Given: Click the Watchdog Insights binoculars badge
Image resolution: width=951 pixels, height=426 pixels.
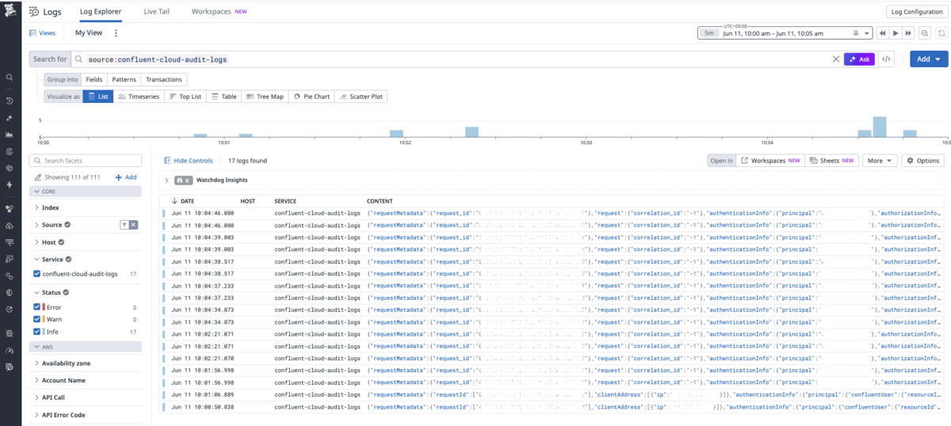Looking at the screenshot, I should tap(183, 181).
